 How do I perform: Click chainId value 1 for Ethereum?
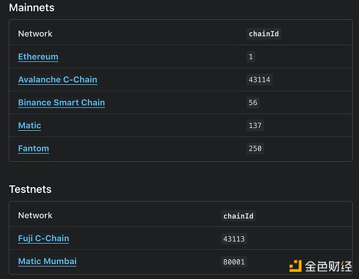[x=251, y=57]
